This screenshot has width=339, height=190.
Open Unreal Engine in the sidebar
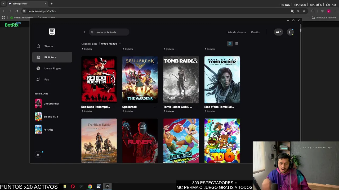pos(52,68)
